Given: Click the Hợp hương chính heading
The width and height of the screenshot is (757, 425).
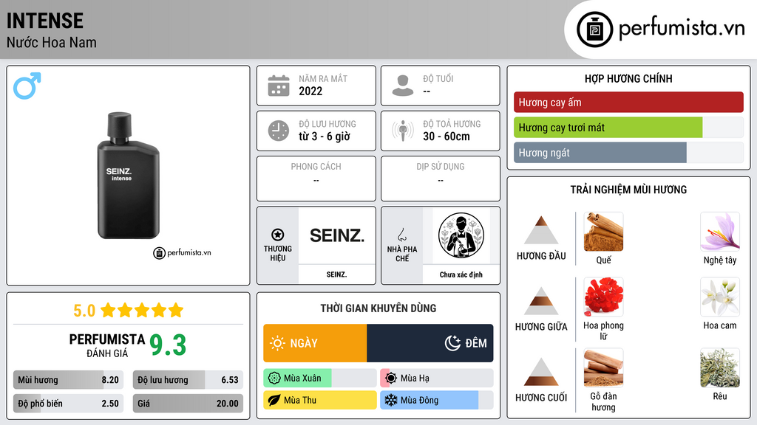Looking at the screenshot, I should click(x=628, y=78).
